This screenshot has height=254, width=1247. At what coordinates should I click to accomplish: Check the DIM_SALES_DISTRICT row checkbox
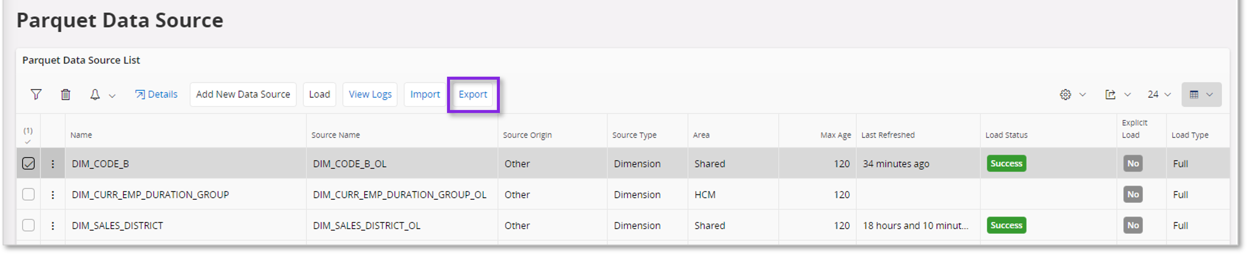tap(28, 225)
